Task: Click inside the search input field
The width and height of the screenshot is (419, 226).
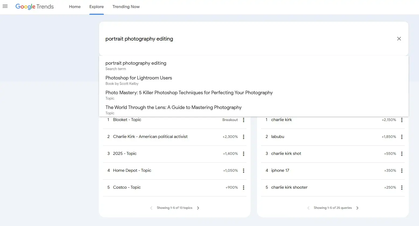Action: (x=242, y=39)
